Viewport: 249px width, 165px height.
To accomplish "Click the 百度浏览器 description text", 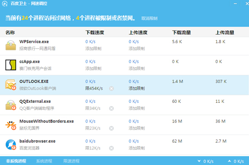I will click(x=29, y=148).
